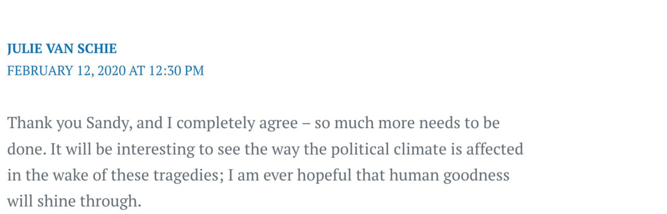Image resolution: width=667 pixels, height=214 pixels.
Task: Open Julie Van Schie's author link
Action: (62, 49)
